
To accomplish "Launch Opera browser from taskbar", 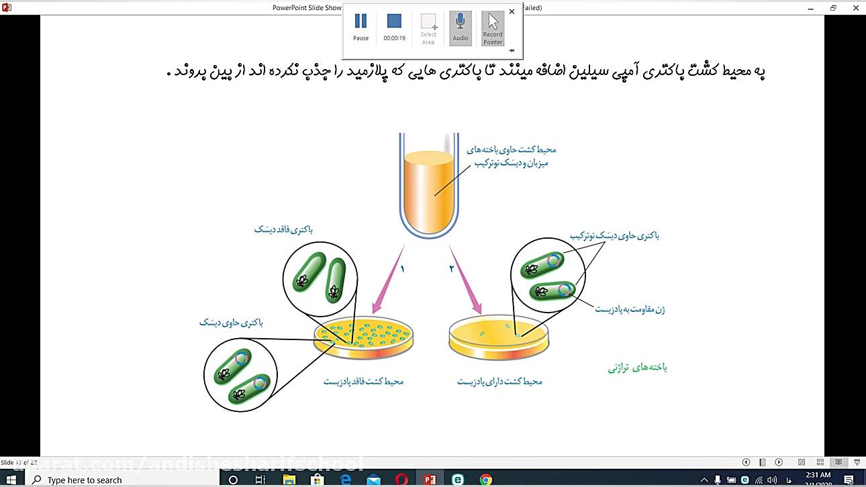I will tap(401, 480).
